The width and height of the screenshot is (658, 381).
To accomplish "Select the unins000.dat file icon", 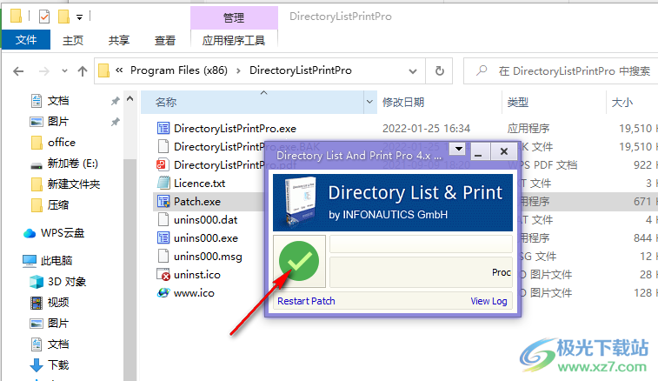I will pyautogui.click(x=163, y=219).
